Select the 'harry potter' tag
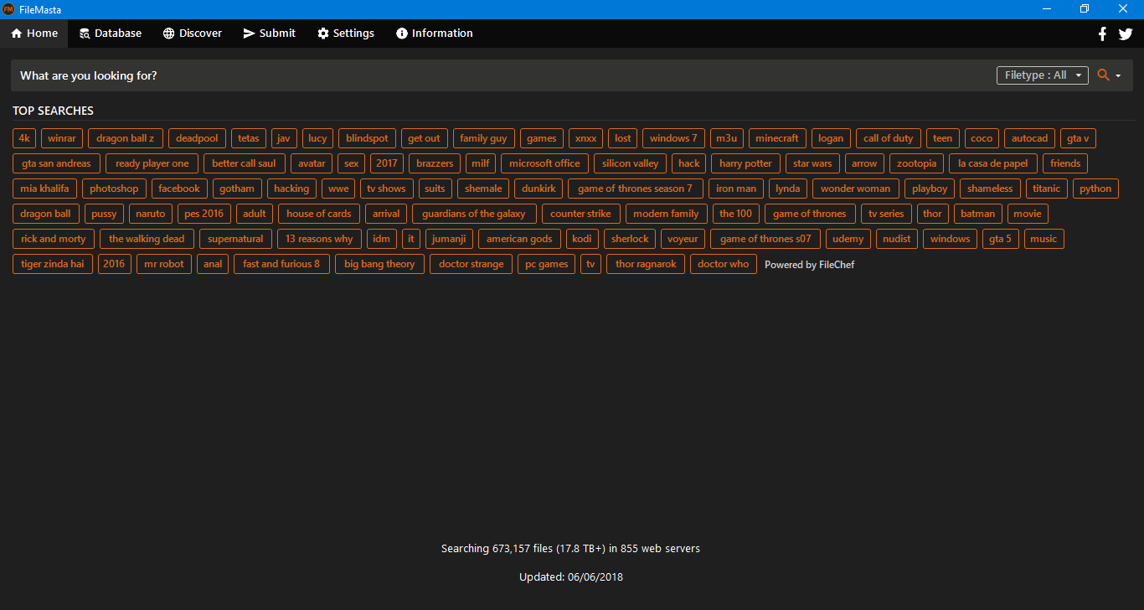Viewport: 1144px width, 610px height. (745, 163)
